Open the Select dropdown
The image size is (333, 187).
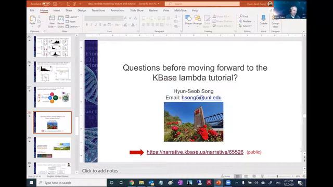246,26
